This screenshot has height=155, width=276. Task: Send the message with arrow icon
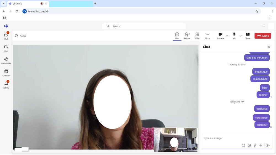click(x=268, y=145)
